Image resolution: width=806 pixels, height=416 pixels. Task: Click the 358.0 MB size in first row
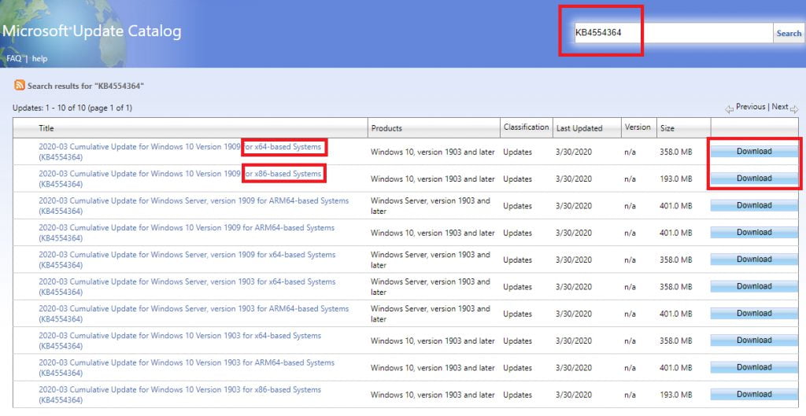pyautogui.click(x=676, y=152)
